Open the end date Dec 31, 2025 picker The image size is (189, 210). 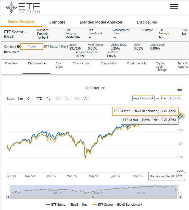point(171,98)
